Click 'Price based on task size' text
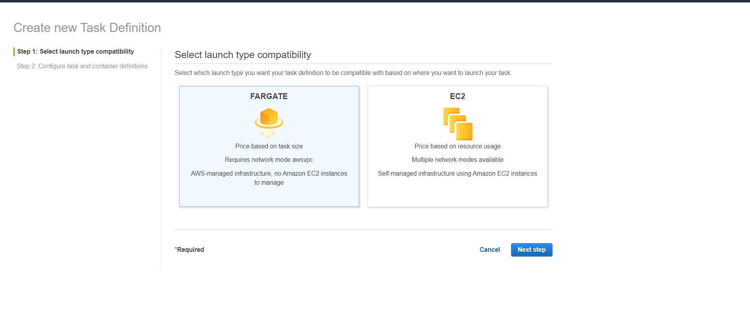750x330 pixels. 269,146
